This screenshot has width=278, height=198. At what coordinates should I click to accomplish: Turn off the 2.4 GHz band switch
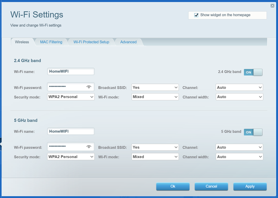[253, 72]
